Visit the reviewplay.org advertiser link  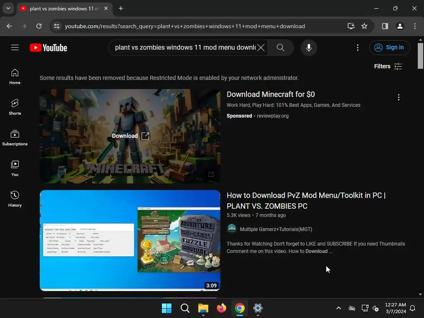click(272, 116)
